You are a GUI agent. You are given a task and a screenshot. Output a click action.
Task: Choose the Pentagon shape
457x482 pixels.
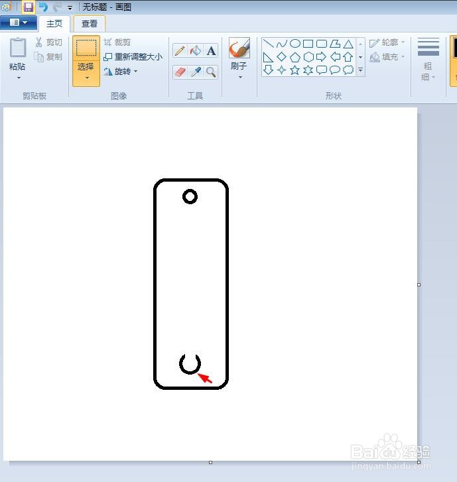pos(295,57)
